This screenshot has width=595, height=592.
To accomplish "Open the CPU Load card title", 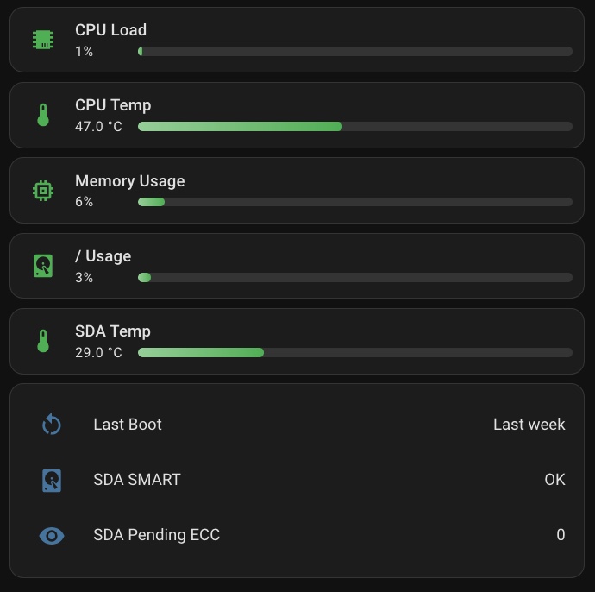I will [110, 30].
